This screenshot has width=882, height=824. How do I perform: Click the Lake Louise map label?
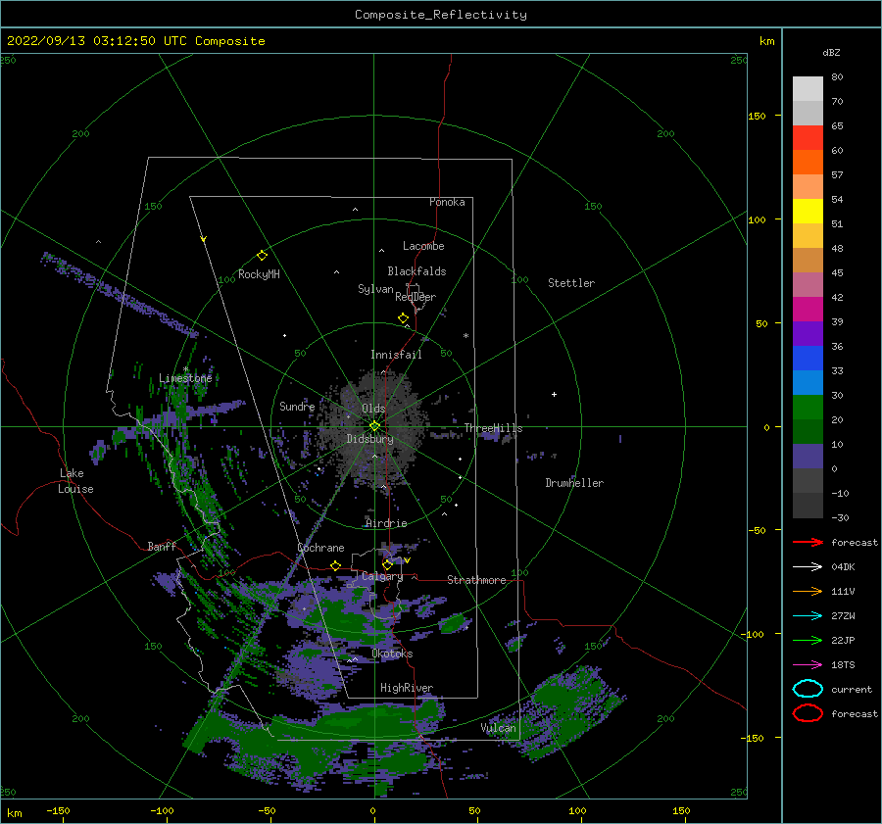(75, 481)
